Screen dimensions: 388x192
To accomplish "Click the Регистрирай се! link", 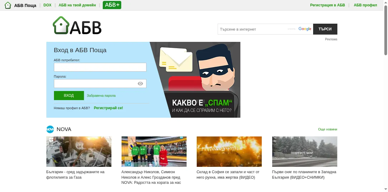I will click(109, 108).
